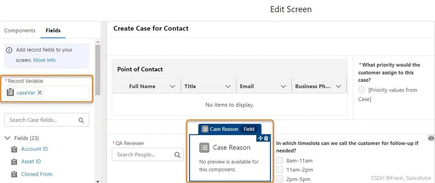This screenshot has height=183, width=435.
Task: Toggle the eye visibility icon on the right
Action: [x=431, y=138]
